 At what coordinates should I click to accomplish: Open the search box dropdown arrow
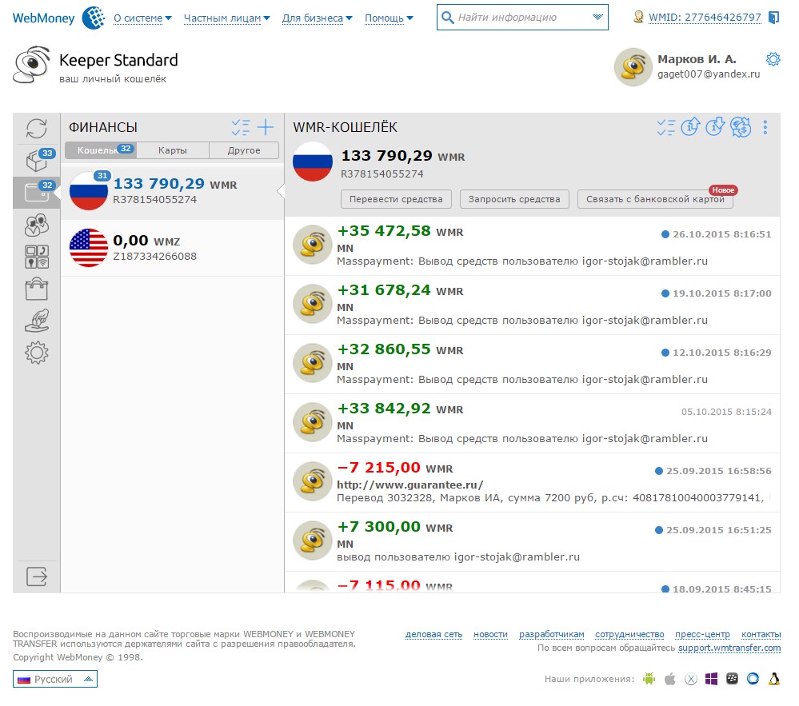point(597,18)
